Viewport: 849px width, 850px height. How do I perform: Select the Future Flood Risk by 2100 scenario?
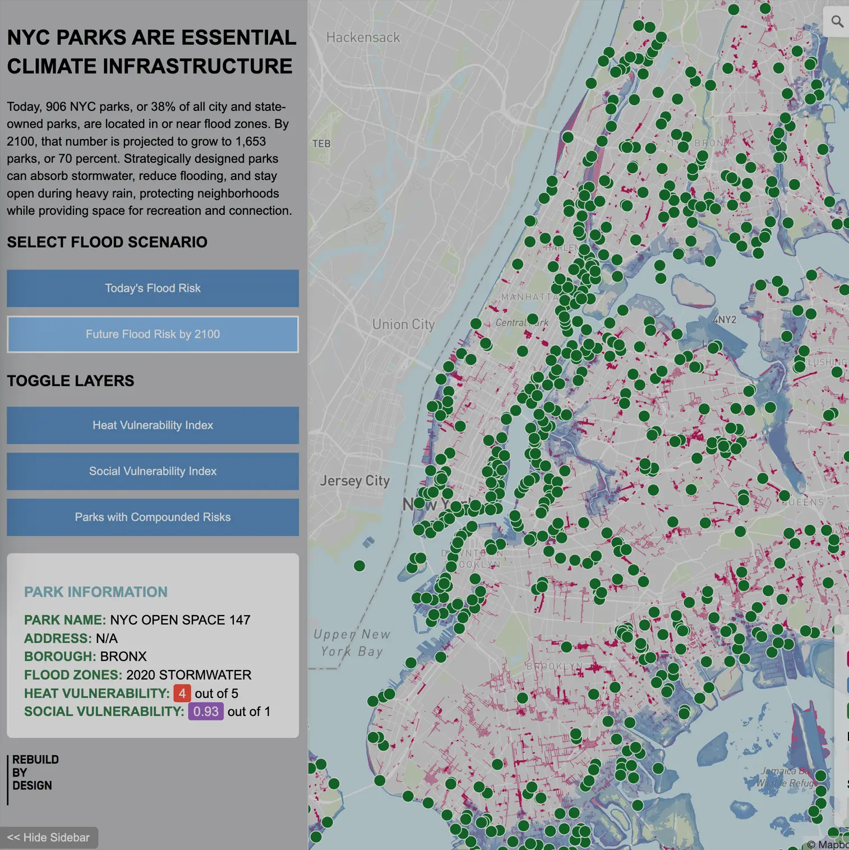[x=153, y=334]
